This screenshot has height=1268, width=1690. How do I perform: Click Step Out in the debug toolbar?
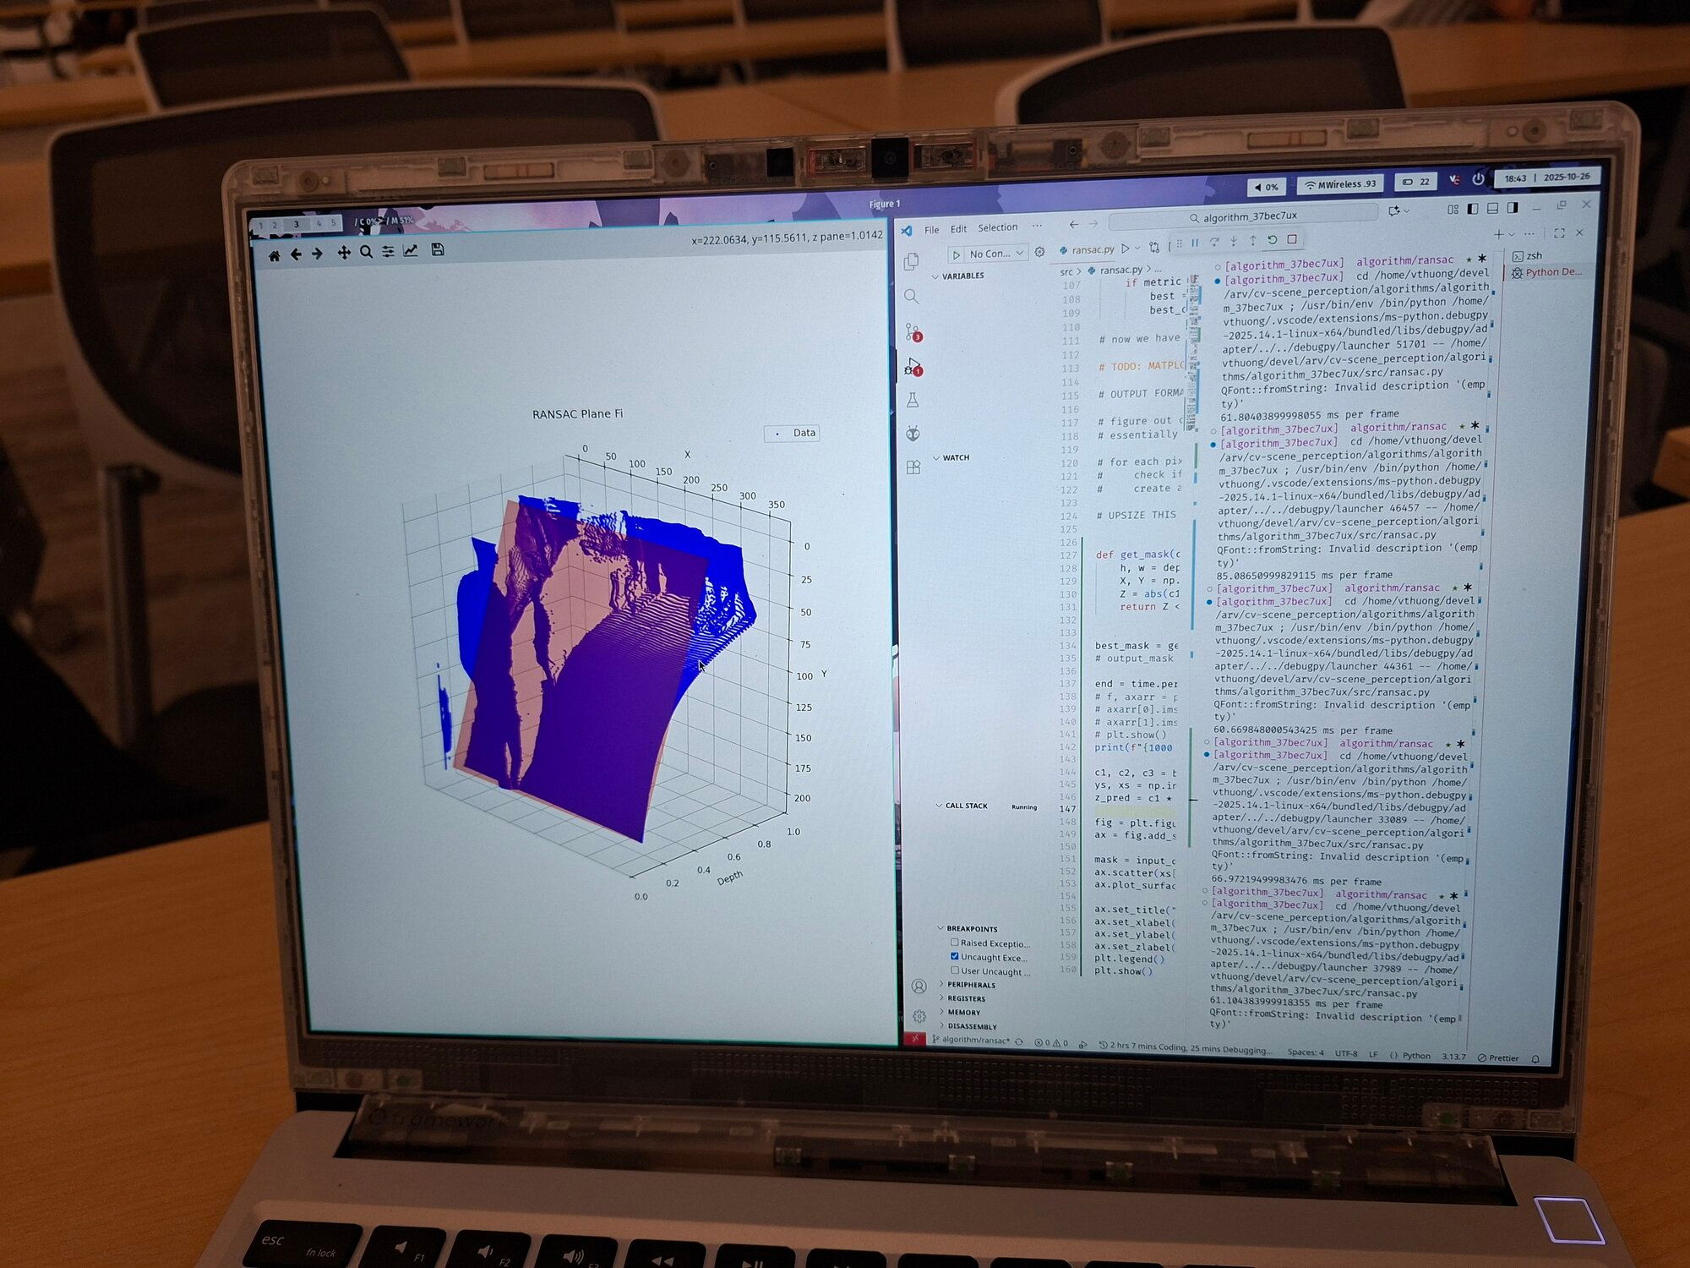tap(1252, 240)
